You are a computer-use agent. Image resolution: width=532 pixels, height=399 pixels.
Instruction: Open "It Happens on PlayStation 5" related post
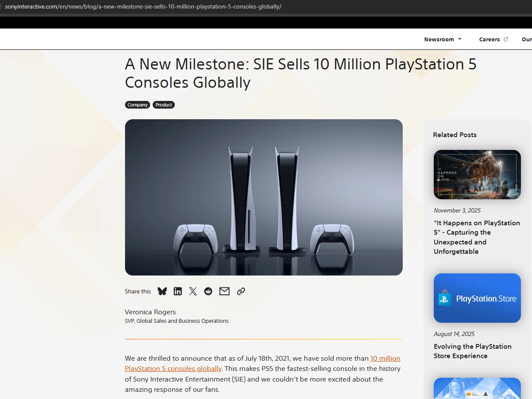point(477,237)
